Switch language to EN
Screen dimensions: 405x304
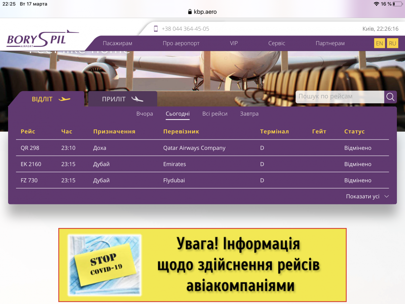pyautogui.click(x=379, y=44)
